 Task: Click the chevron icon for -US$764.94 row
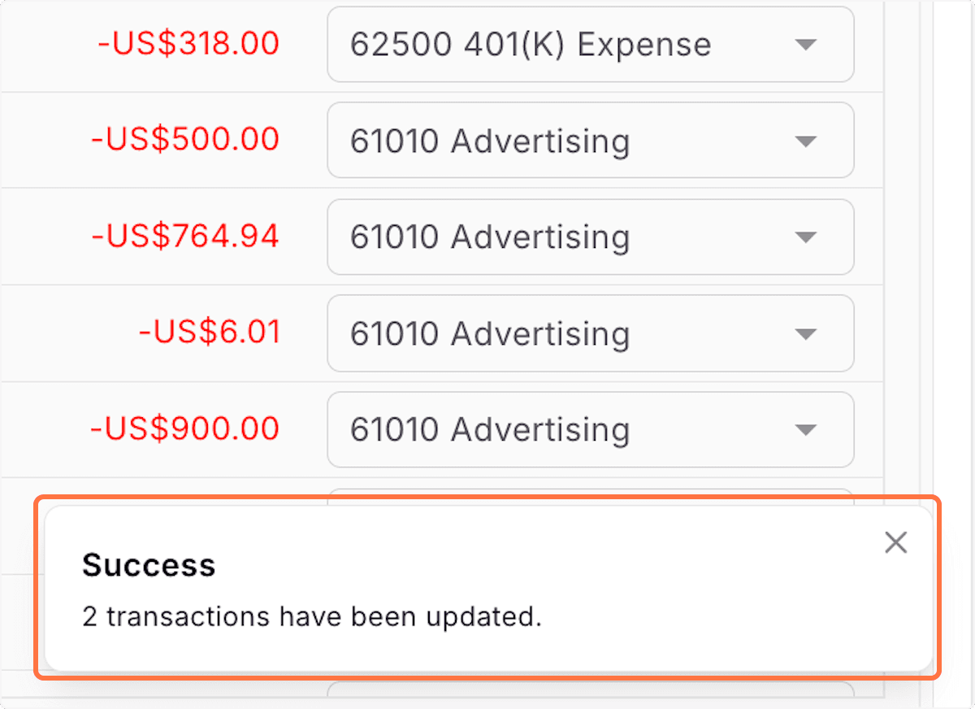click(x=805, y=237)
